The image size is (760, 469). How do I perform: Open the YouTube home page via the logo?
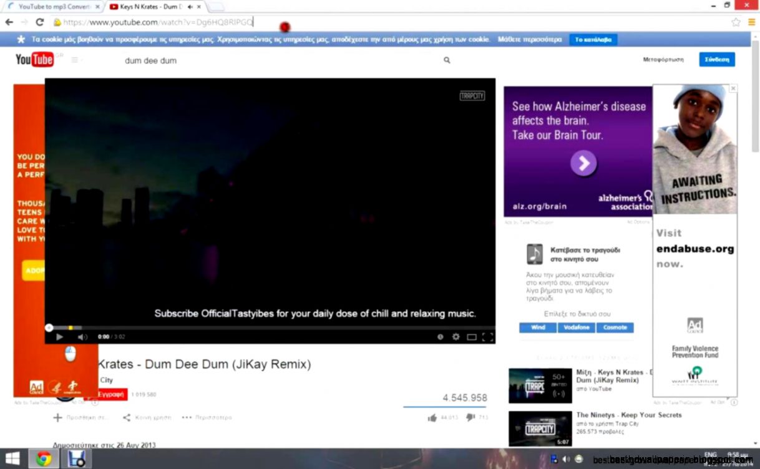tap(32, 59)
